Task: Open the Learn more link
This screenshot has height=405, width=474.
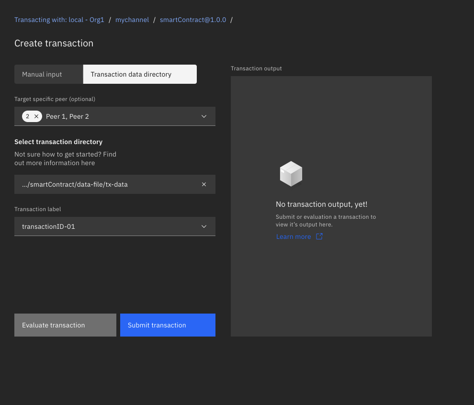Action: point(293,236)
